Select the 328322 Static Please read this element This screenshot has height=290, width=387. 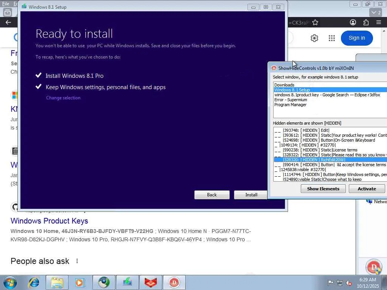point(330,155)
